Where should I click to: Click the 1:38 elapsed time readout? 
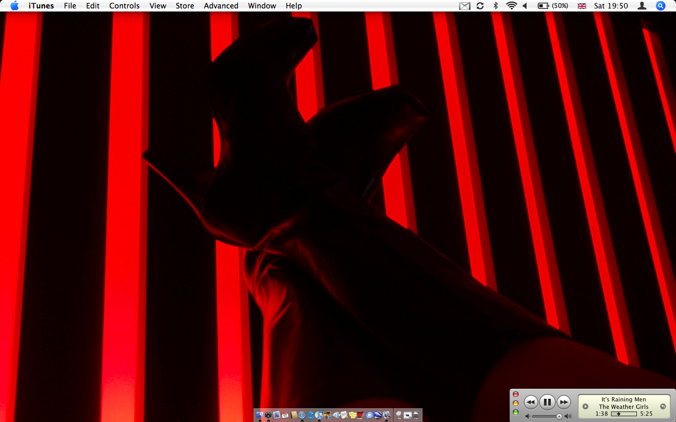[602, 414]
